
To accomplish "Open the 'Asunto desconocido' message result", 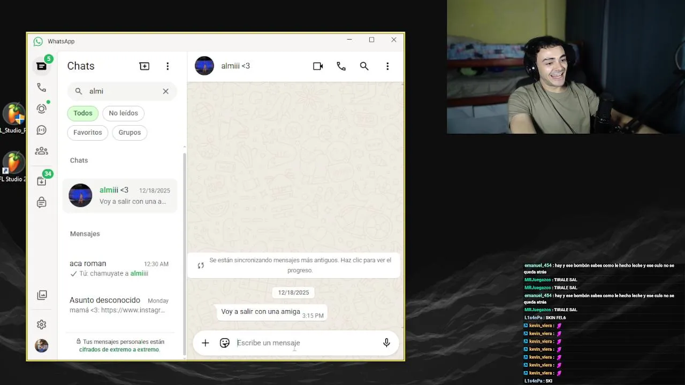I will (x=120, y=305).
